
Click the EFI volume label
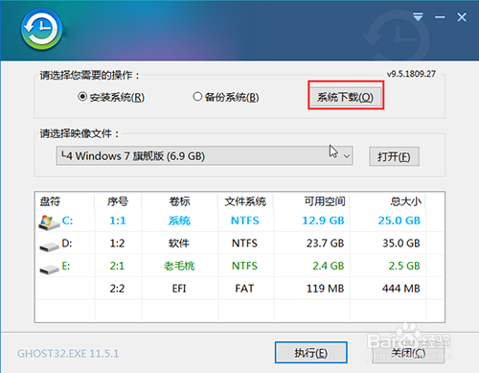(x=179, y=289)
